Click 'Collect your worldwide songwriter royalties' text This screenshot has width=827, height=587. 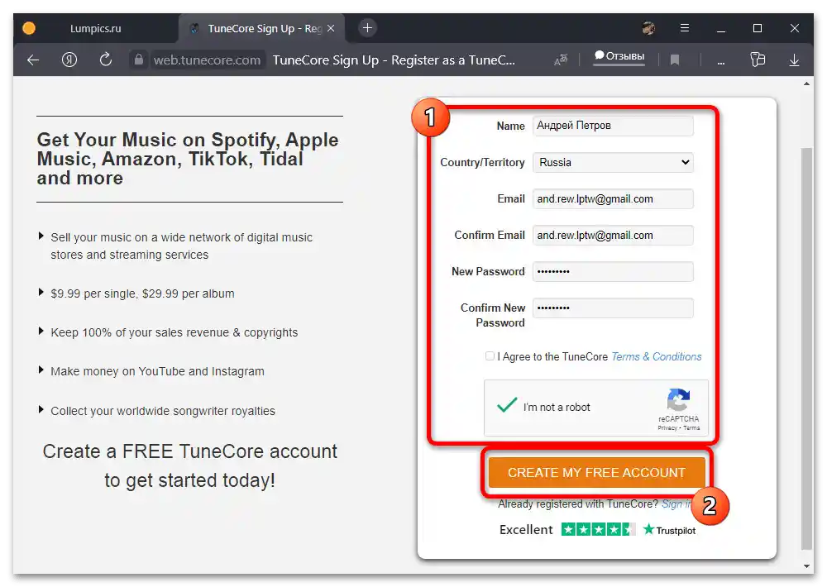pyautogui.click(x=162, y=411)
